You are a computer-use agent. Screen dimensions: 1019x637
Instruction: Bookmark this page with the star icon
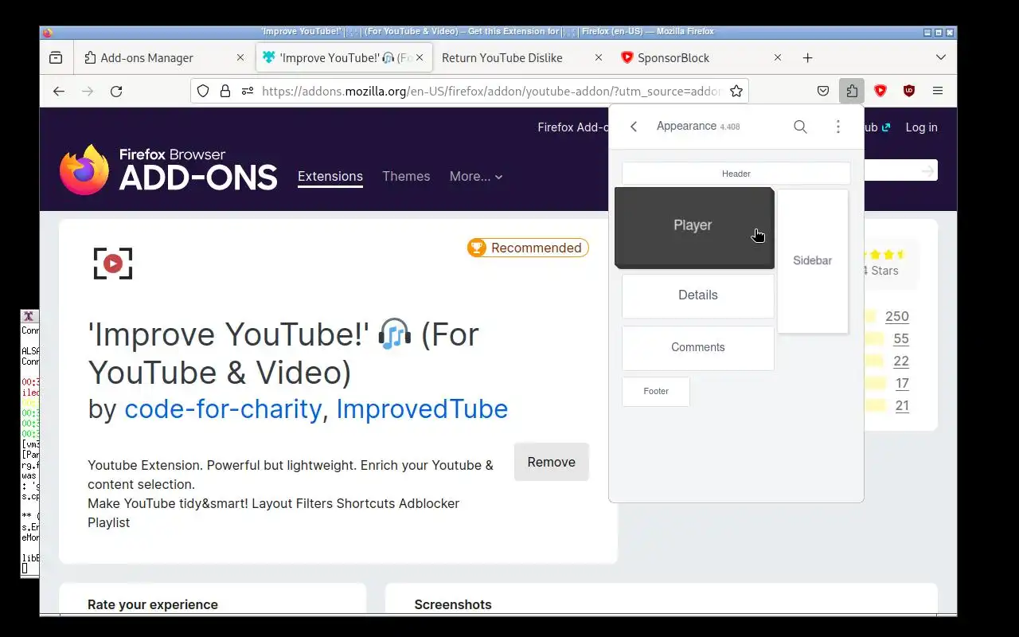coord(736,91)
